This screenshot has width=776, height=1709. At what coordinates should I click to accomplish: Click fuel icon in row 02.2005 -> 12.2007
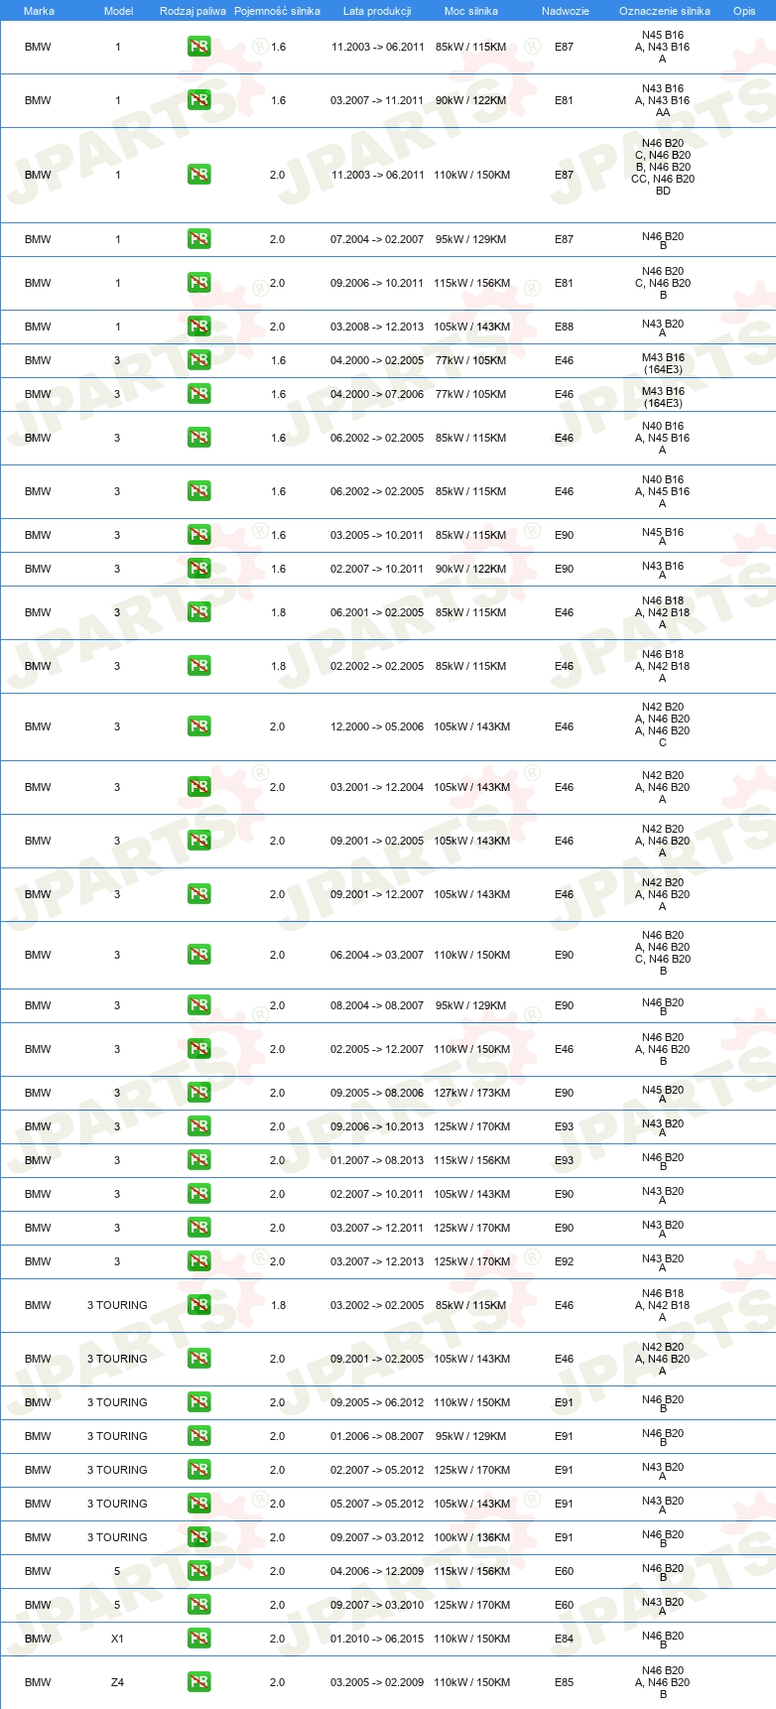pos(198,1049)
